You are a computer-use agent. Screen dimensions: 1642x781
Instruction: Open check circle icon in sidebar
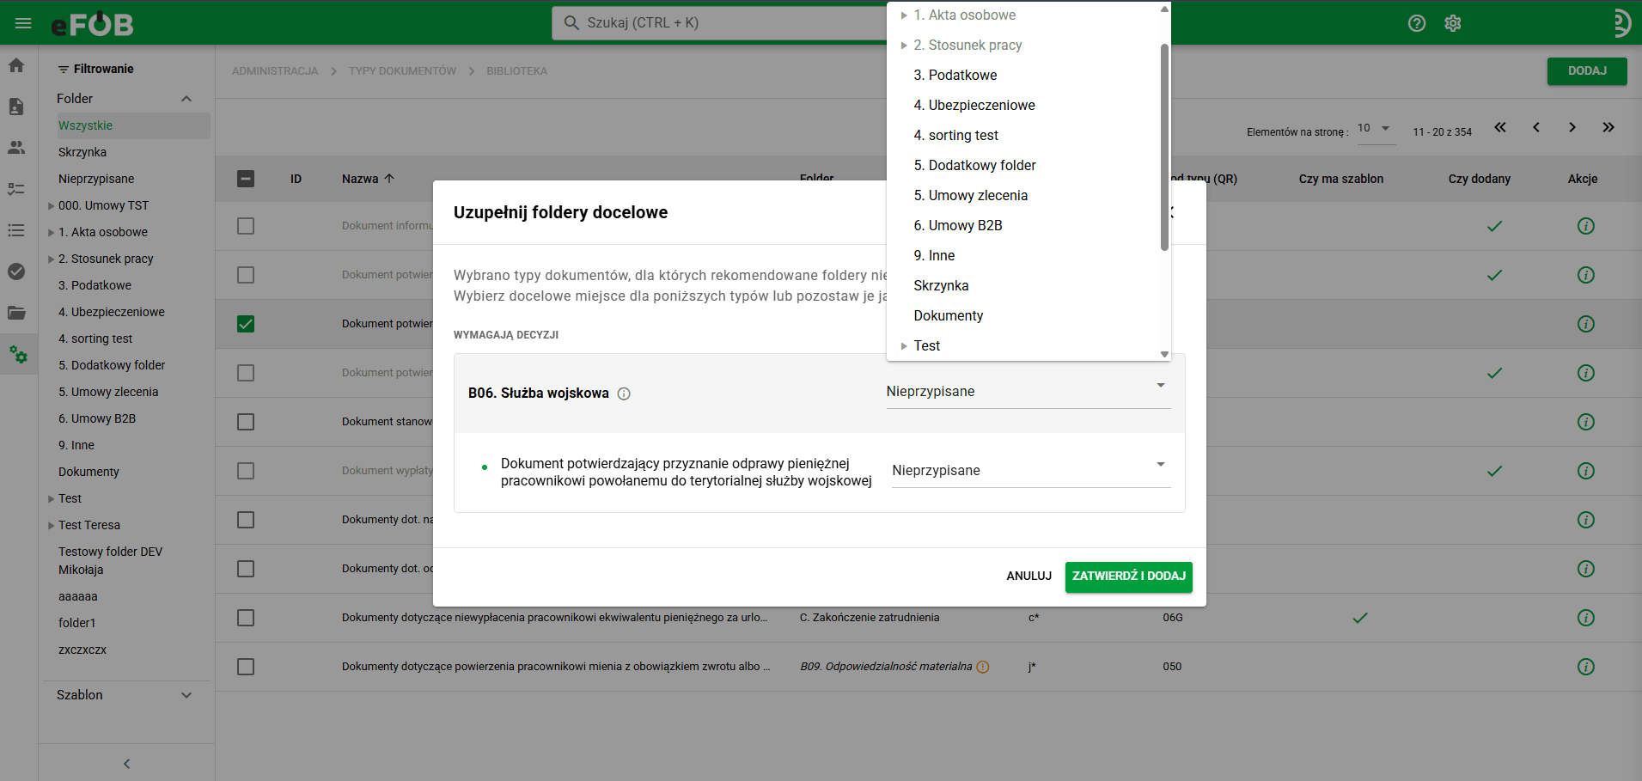click(16, 272)
